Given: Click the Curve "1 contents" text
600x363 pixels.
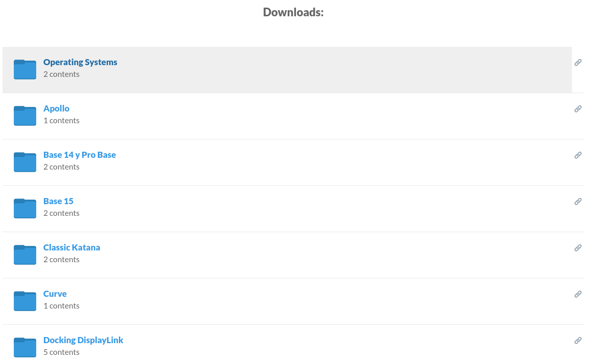Looking at the screenshot, I should click(61, 306).
